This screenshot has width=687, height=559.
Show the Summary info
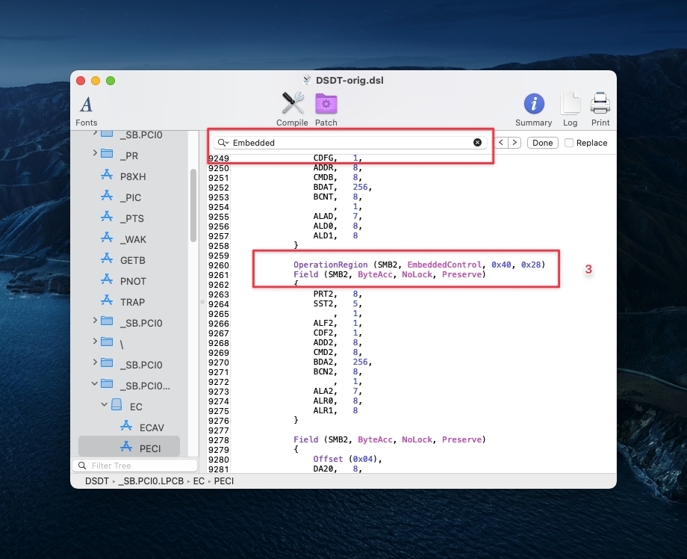tap(533, 109)
